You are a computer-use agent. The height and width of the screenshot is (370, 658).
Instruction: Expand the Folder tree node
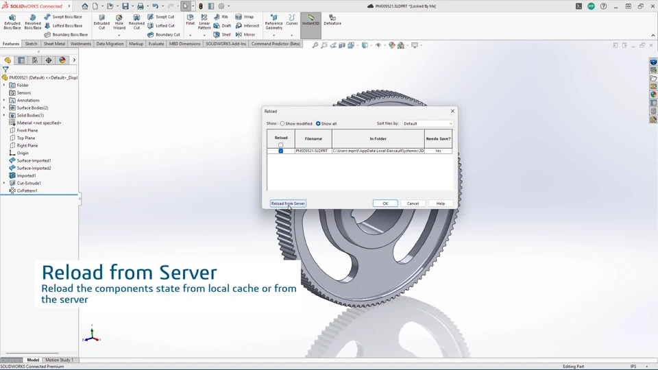4,85
